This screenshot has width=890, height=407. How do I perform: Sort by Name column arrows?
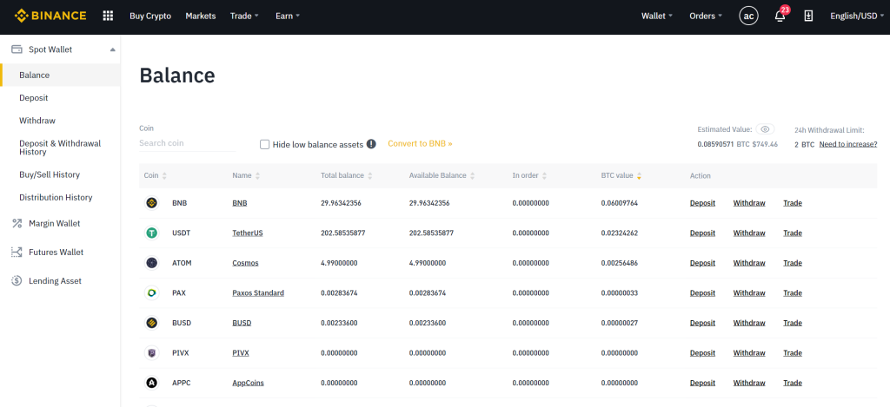(257, 176)
